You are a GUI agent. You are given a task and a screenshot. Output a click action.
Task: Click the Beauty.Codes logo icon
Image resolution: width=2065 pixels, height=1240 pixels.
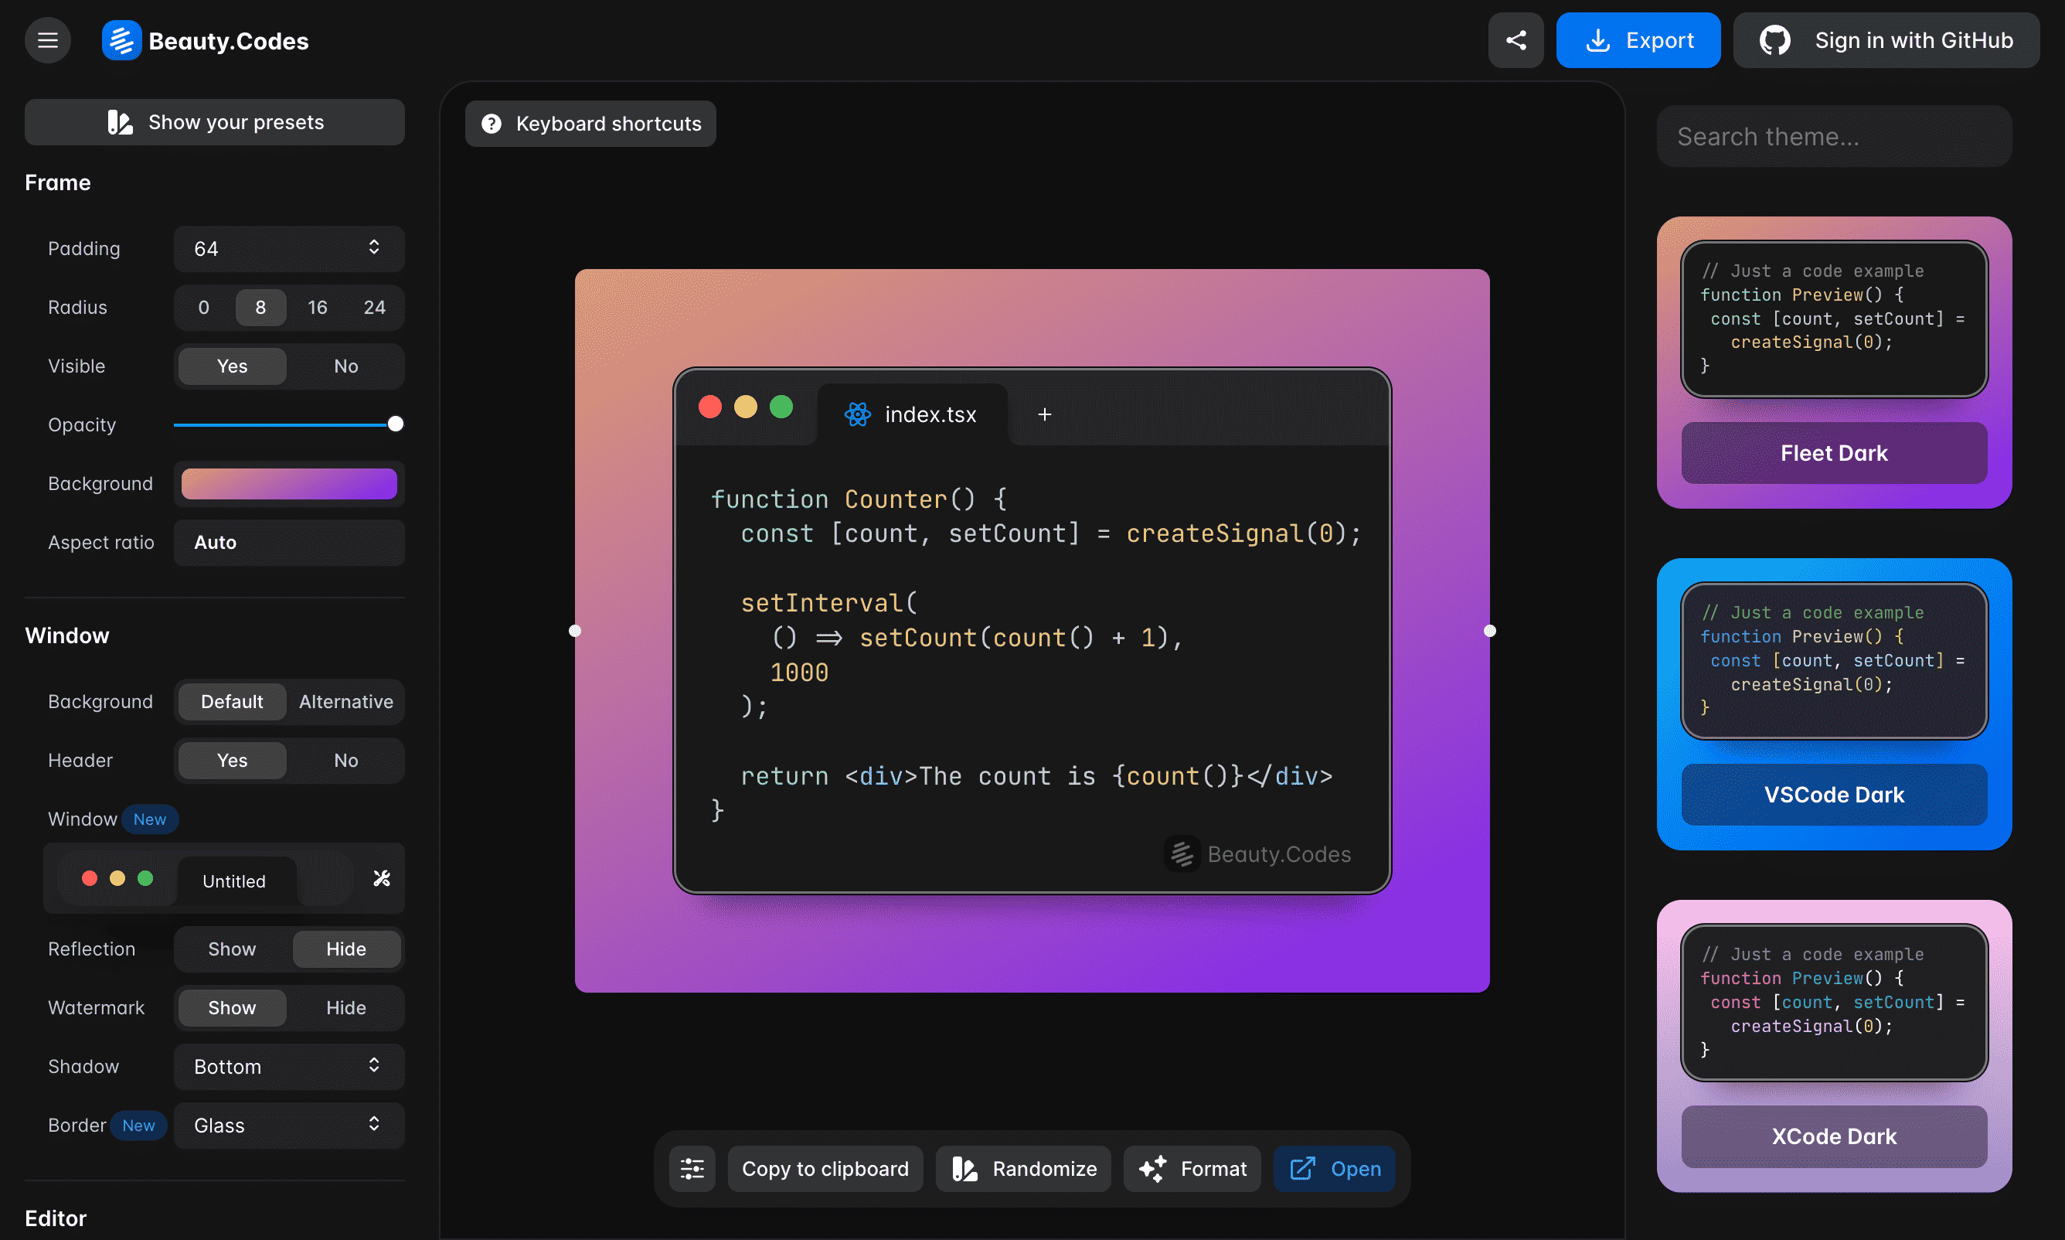pyautogui.click(x=121, y=40)
